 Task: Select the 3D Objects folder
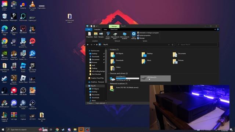tap(117, 55)
